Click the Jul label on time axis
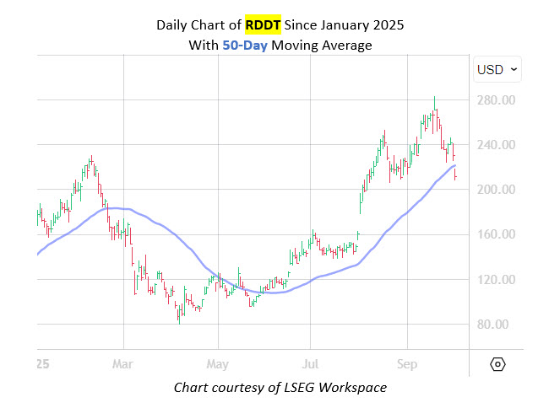The height and width of the screenshot is (408, 549). tap(309, 364)
